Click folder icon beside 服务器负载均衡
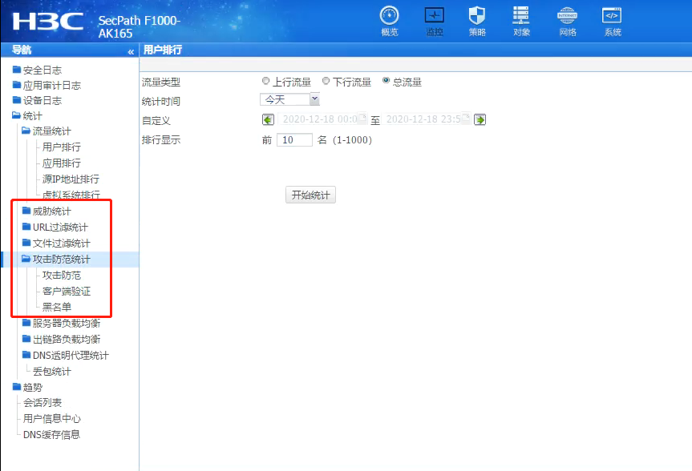Image resolution: width=692 pixels, height=471 pixels. coord(26,322)
